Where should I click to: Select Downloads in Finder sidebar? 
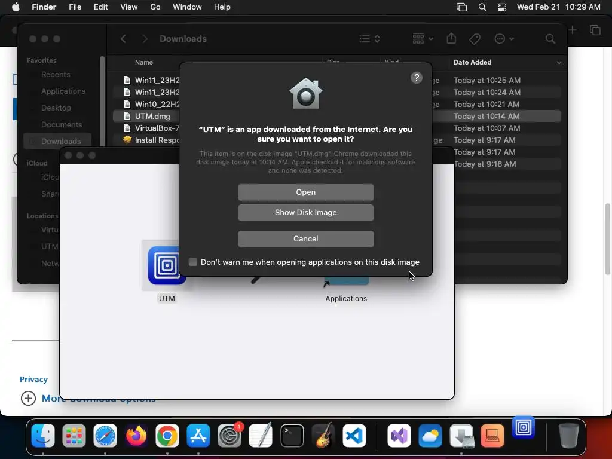57,141
